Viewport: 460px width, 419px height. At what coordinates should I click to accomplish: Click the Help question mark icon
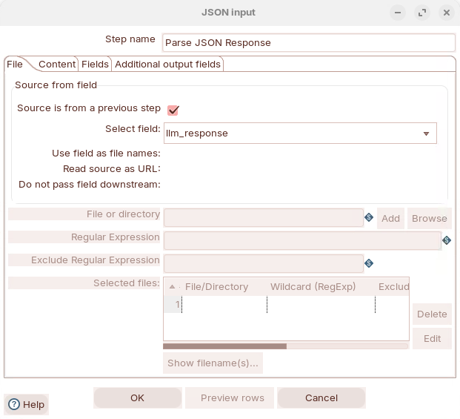click(14, 404)
